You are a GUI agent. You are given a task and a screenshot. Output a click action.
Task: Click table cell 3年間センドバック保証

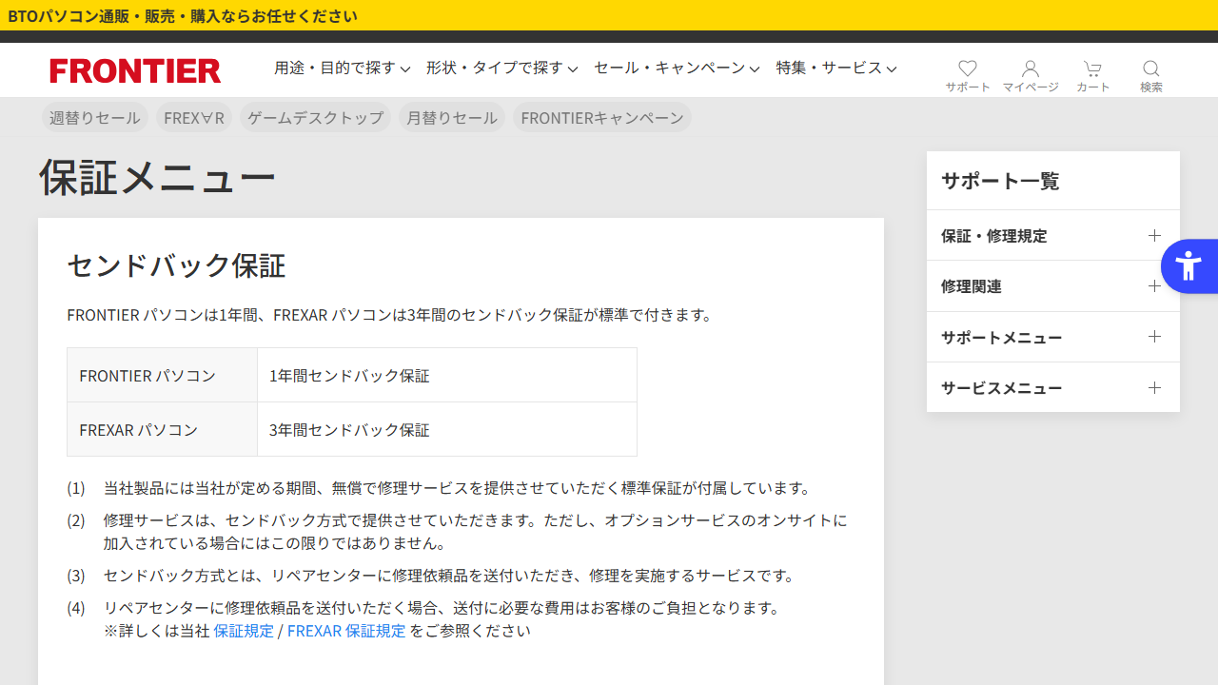click(x=447, y=429)
